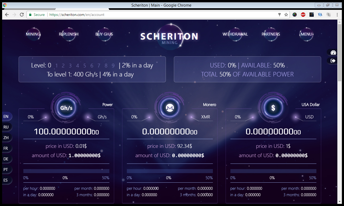The width and height of the screenshot is (344, 206).
Task: Click the Monero card allocation slider bar
Action: click(170, 171)
